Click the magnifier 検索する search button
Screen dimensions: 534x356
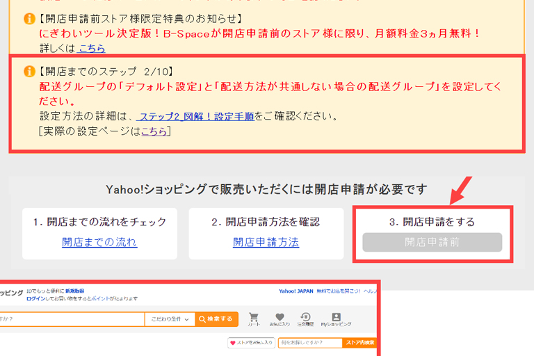(217, 319)
